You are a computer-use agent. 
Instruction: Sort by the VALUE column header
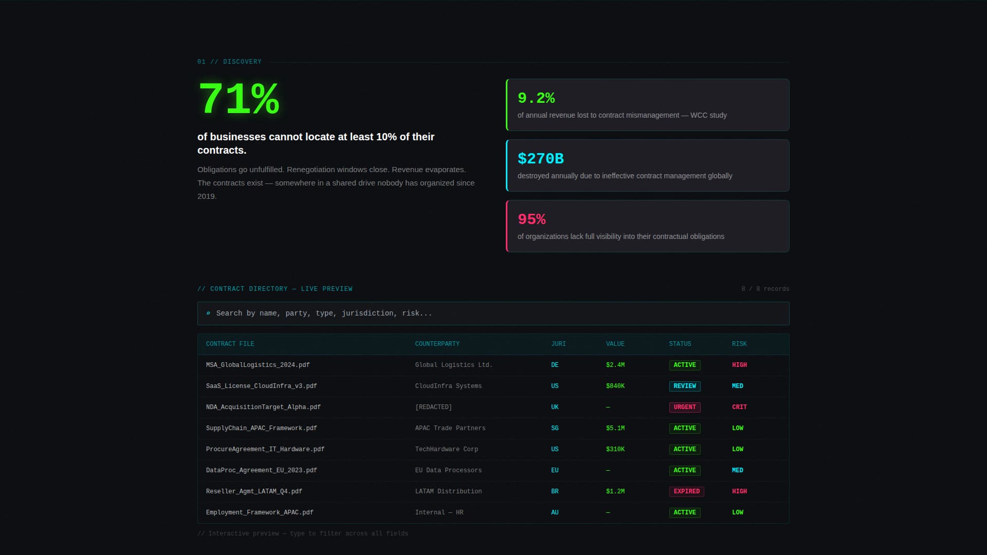pos(615,344)
